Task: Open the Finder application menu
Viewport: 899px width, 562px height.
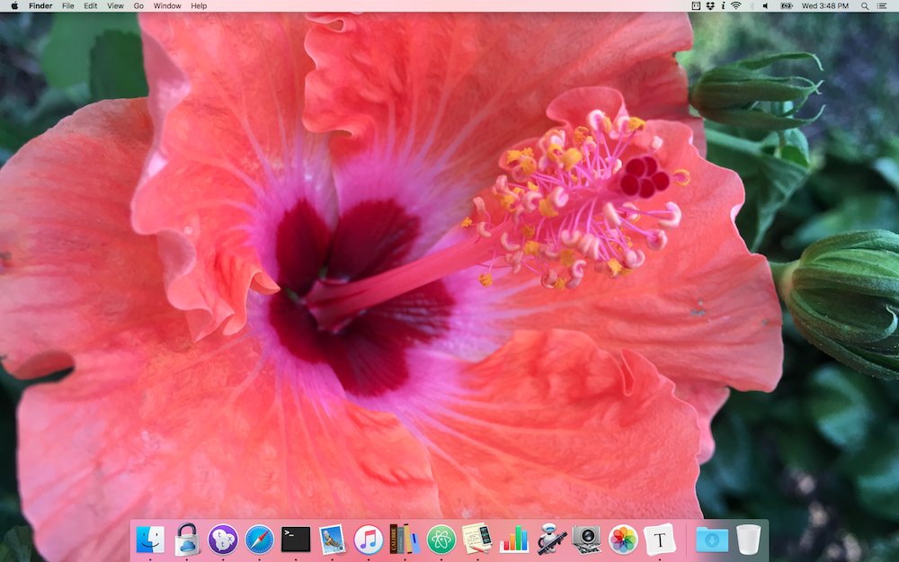Action: [x=40, y=5]
